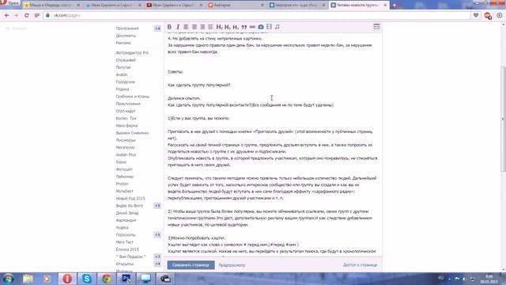Open Opera speed dial grid icon
Image resolution: width=506 pixels, height=285 pixels.
[37, 15]
